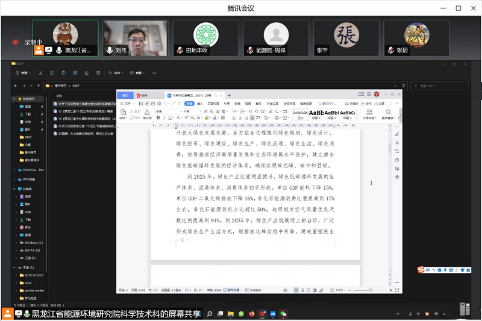Switch to web layout view in WPS status bar
This screenshot has height=321, width=482.
pos(315,290)
